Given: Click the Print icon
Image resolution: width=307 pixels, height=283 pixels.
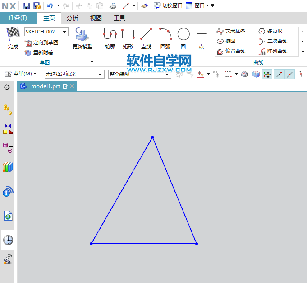Looking at the screenshot, I should (113, 6).
